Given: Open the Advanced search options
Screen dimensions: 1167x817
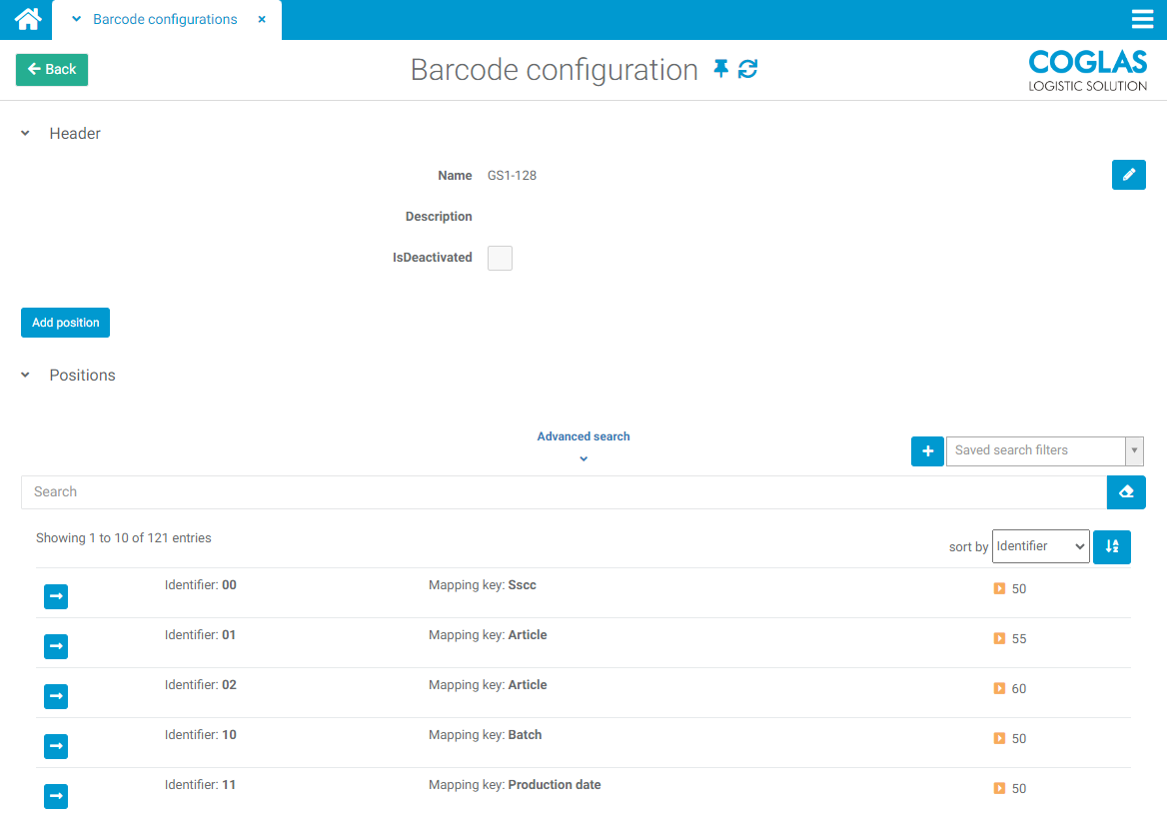Looking at the screenshot, I should click(583, 435).
